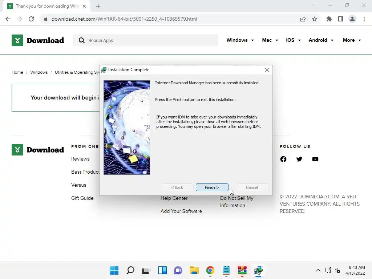Open the Gift Guide footer link
The image size is (372, 279).
click(x=82, y=198)
